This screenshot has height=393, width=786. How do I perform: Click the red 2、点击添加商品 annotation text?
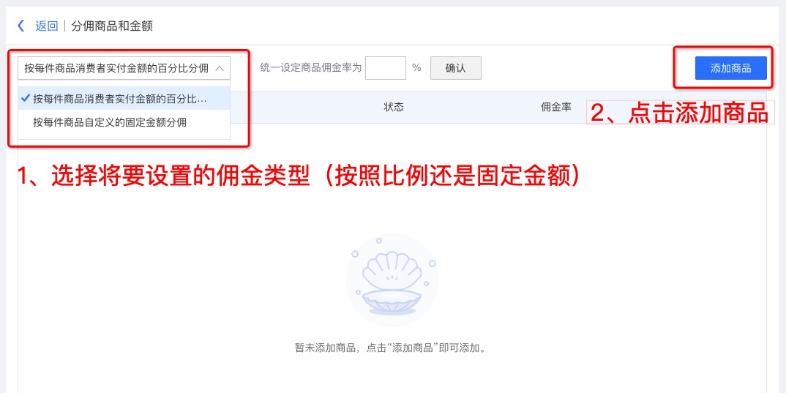point(679,113)
